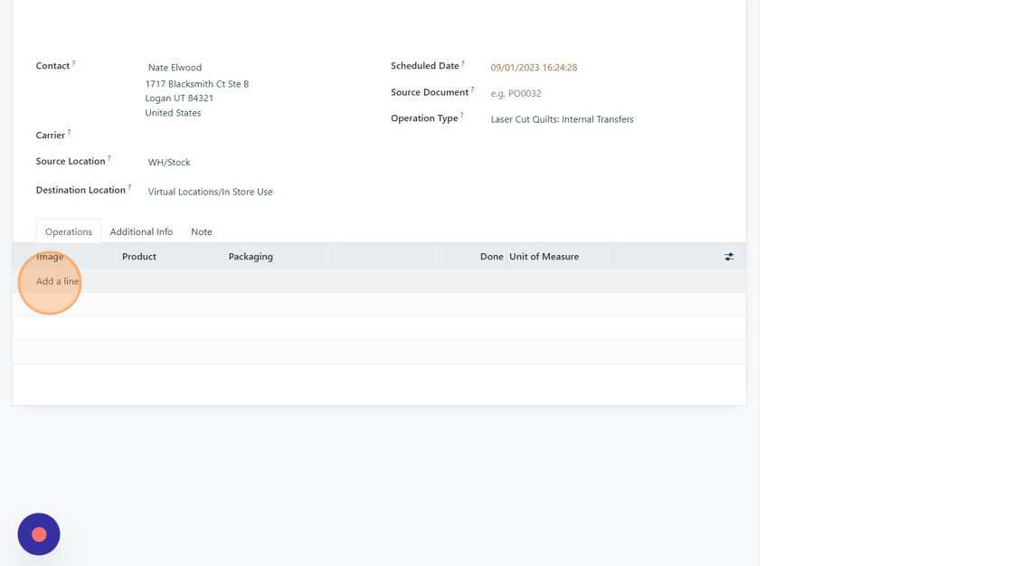Open the Source Location field WH/Stock

pyautogui.click(x=169, y=162)
